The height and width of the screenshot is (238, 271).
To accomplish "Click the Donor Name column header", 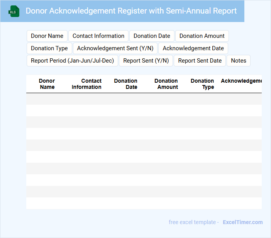I will point(47,84).
